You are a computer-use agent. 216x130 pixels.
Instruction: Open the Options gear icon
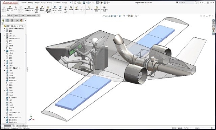point(108,3)
